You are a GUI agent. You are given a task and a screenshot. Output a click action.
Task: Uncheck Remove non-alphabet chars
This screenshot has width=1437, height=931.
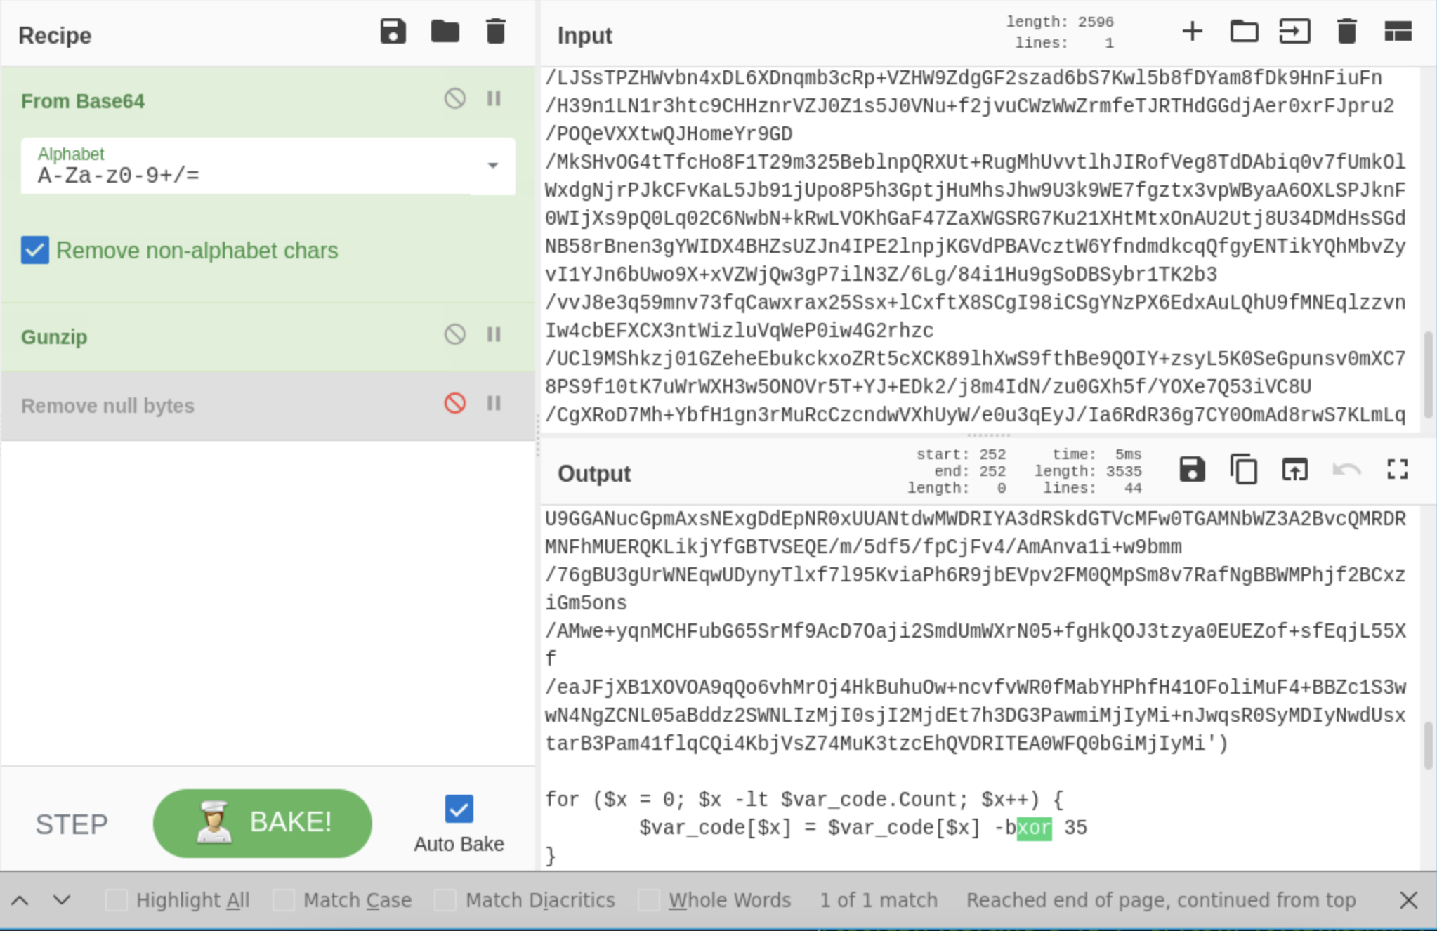click(x=34, y=250)
